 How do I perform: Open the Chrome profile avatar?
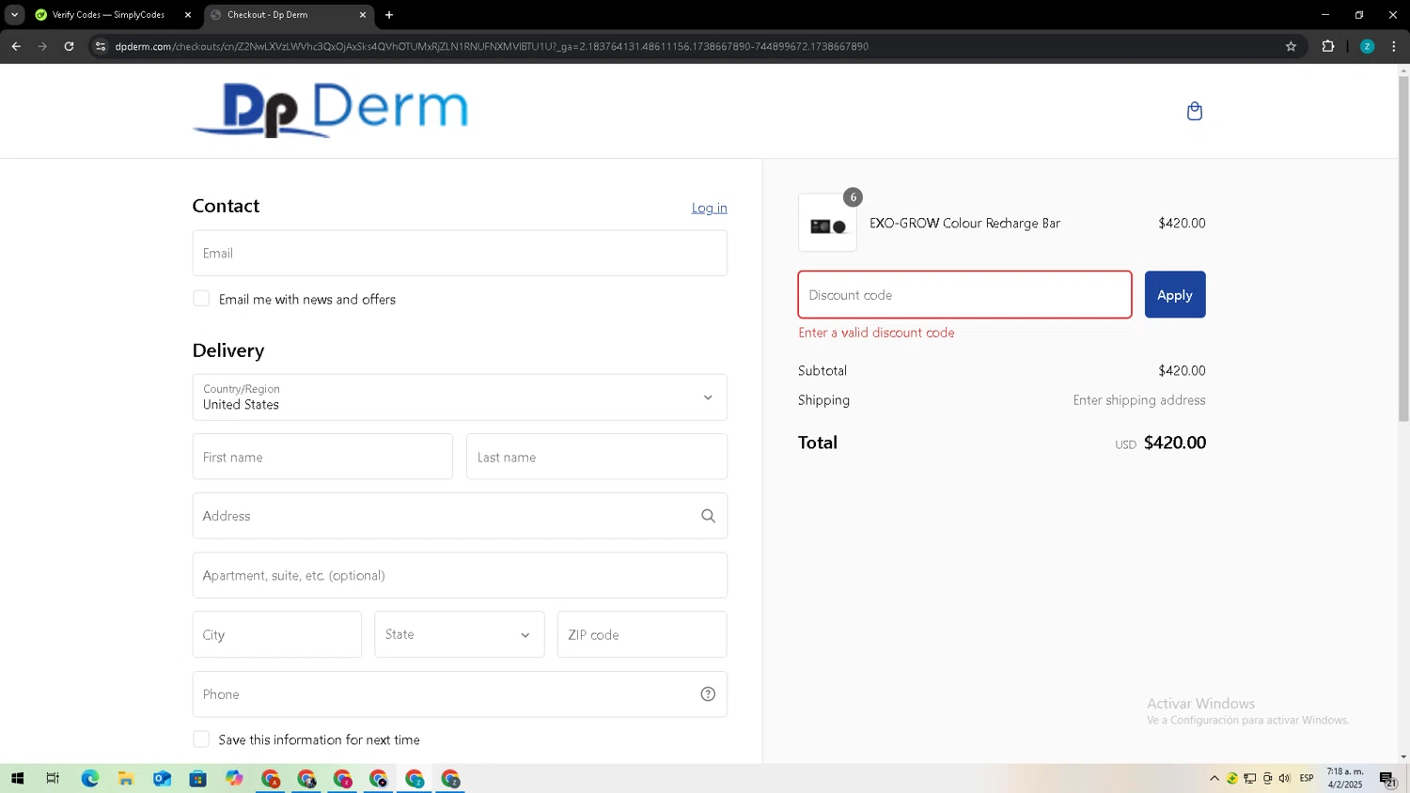point(1367,46)
